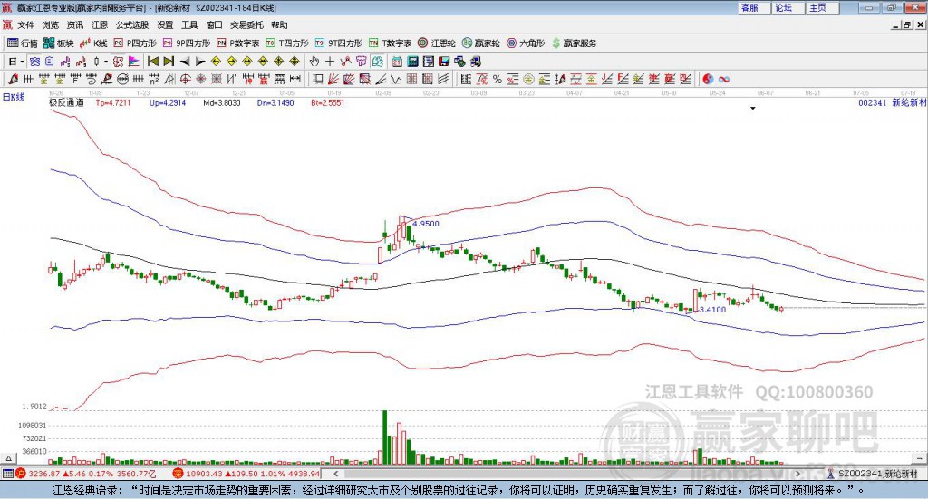928x499 pixels.
Task: Open the P数字表 tool
Action: tap(238, 43)
